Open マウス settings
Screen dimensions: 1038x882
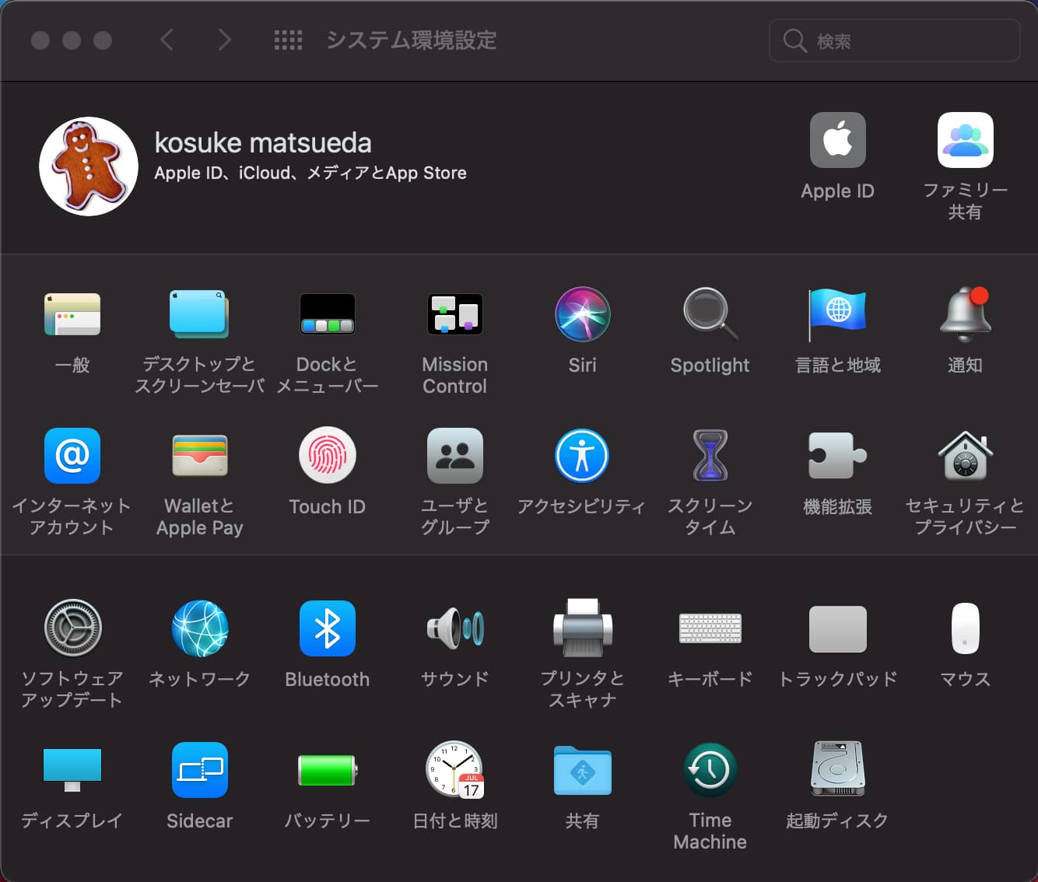click(965, 628)
